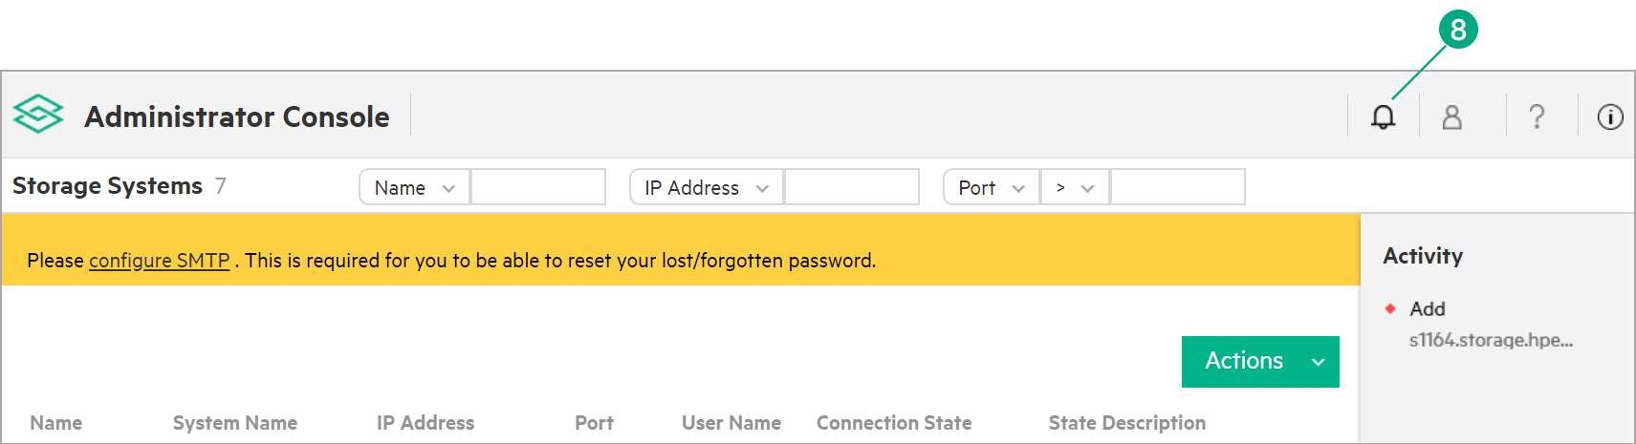Click the configure SMTP link
Screen dimensions: 1636x444
[x=159, y=261]
